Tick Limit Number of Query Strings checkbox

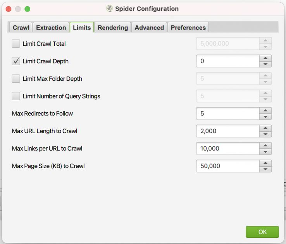click(16, 96)
